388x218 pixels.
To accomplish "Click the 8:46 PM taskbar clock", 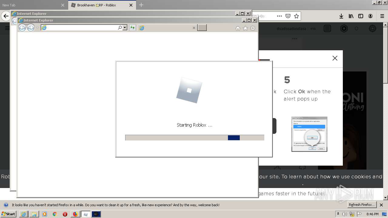I will coord(372,214).
